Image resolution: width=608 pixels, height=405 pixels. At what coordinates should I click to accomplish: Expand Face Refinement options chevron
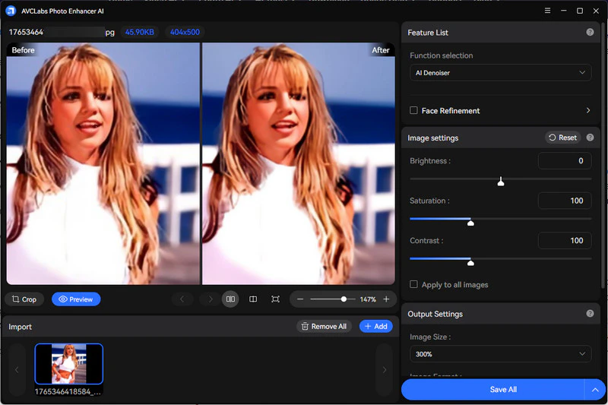pos(587,110)
